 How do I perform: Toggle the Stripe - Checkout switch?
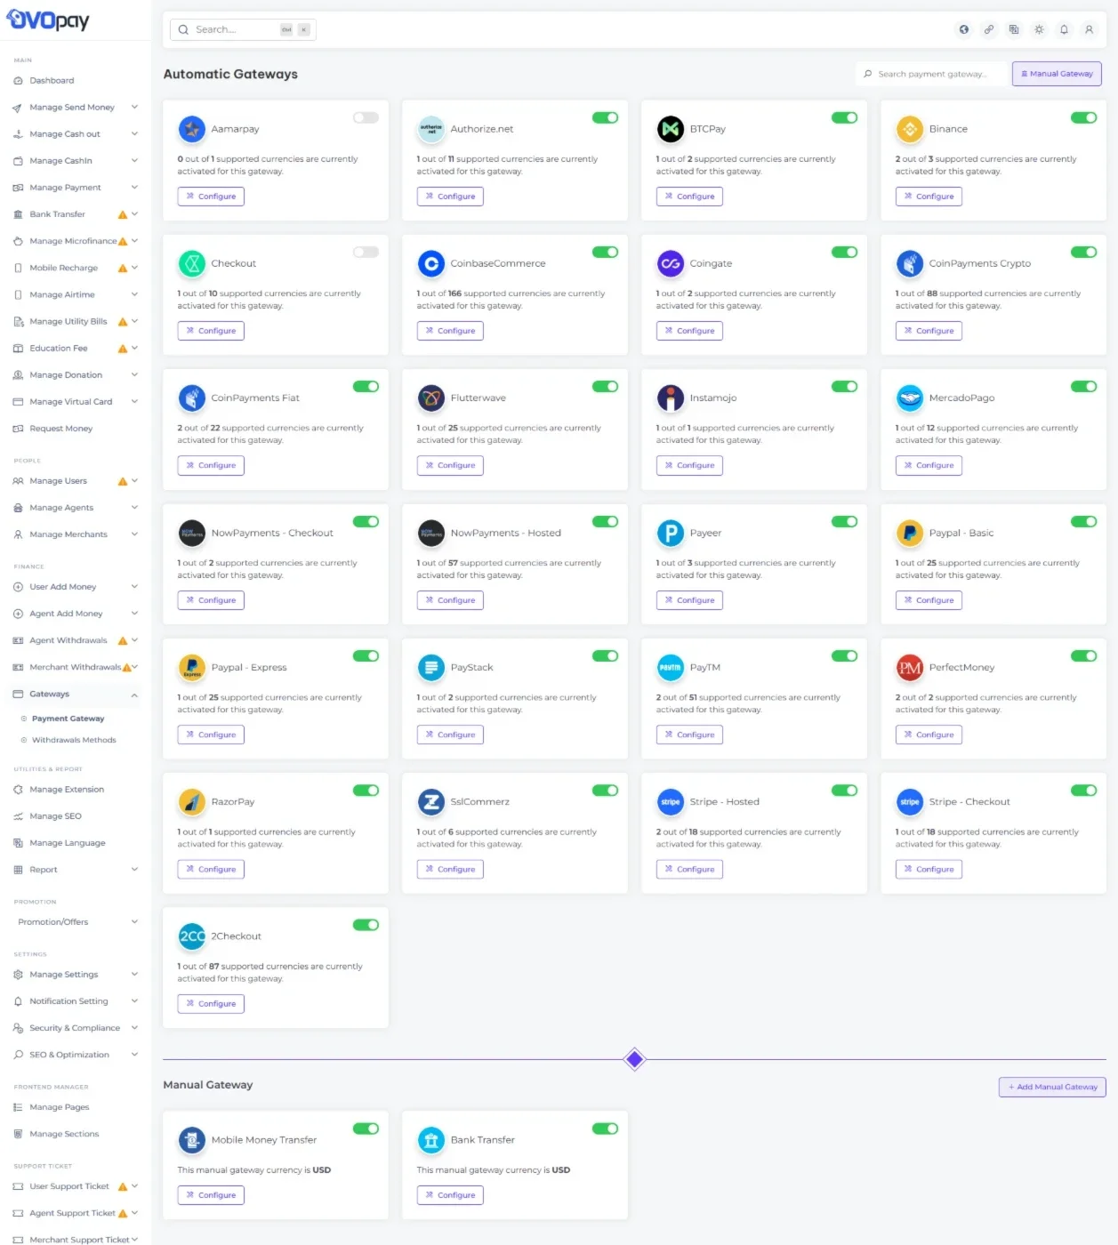click(1083, 791)
